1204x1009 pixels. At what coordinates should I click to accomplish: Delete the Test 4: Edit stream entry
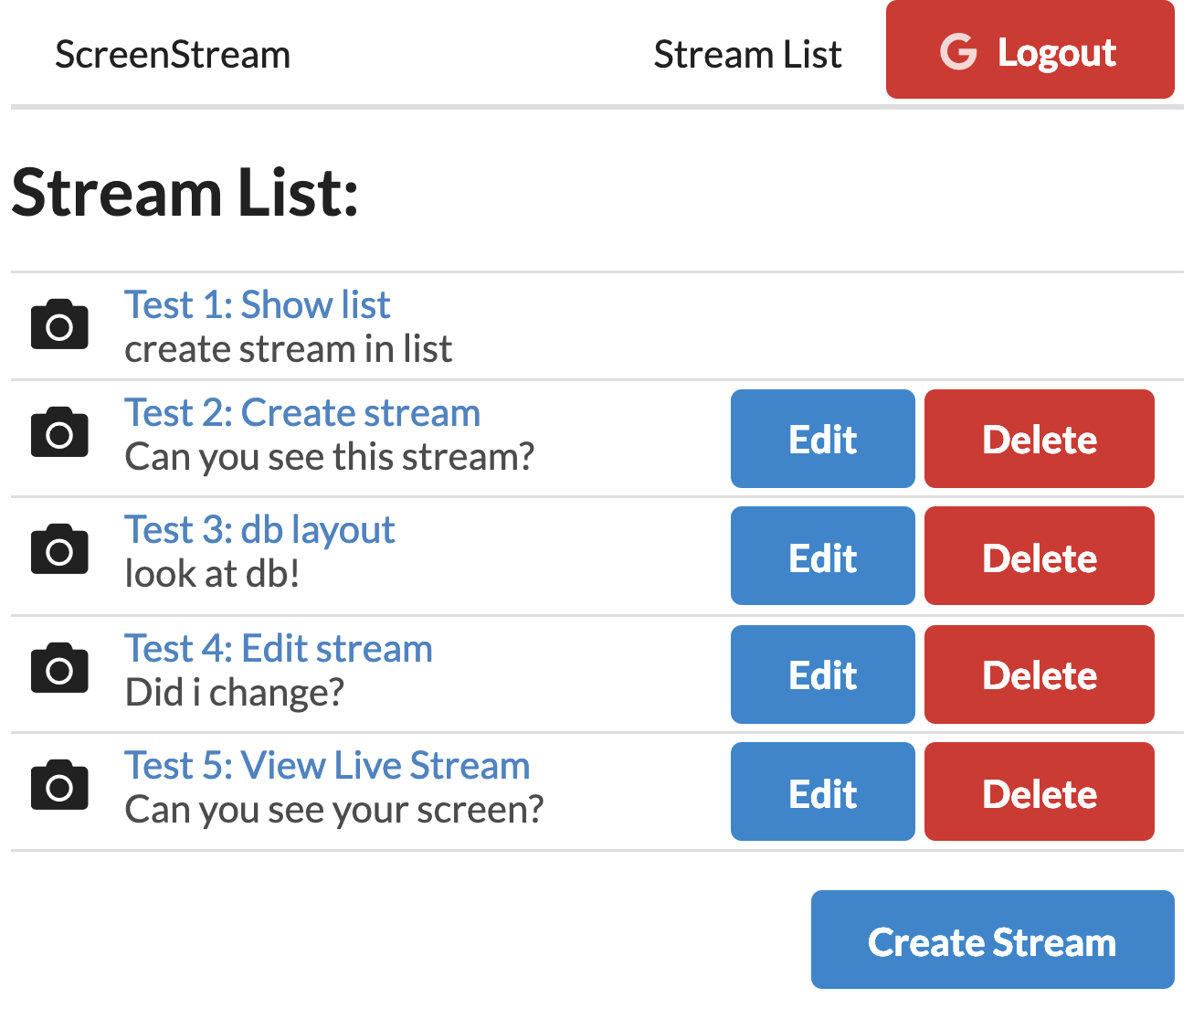1039,674
